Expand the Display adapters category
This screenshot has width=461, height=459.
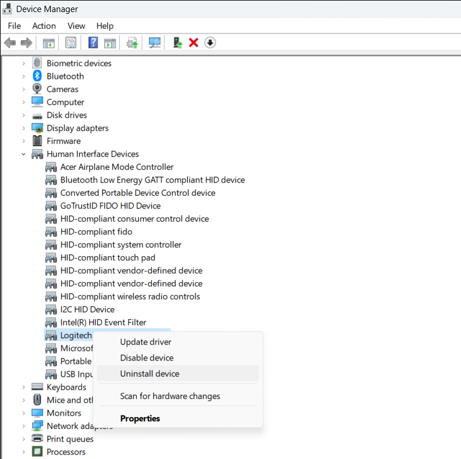[x=24, y=128]
